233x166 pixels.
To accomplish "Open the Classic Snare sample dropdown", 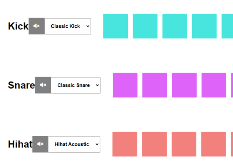I will pos(76,85).
